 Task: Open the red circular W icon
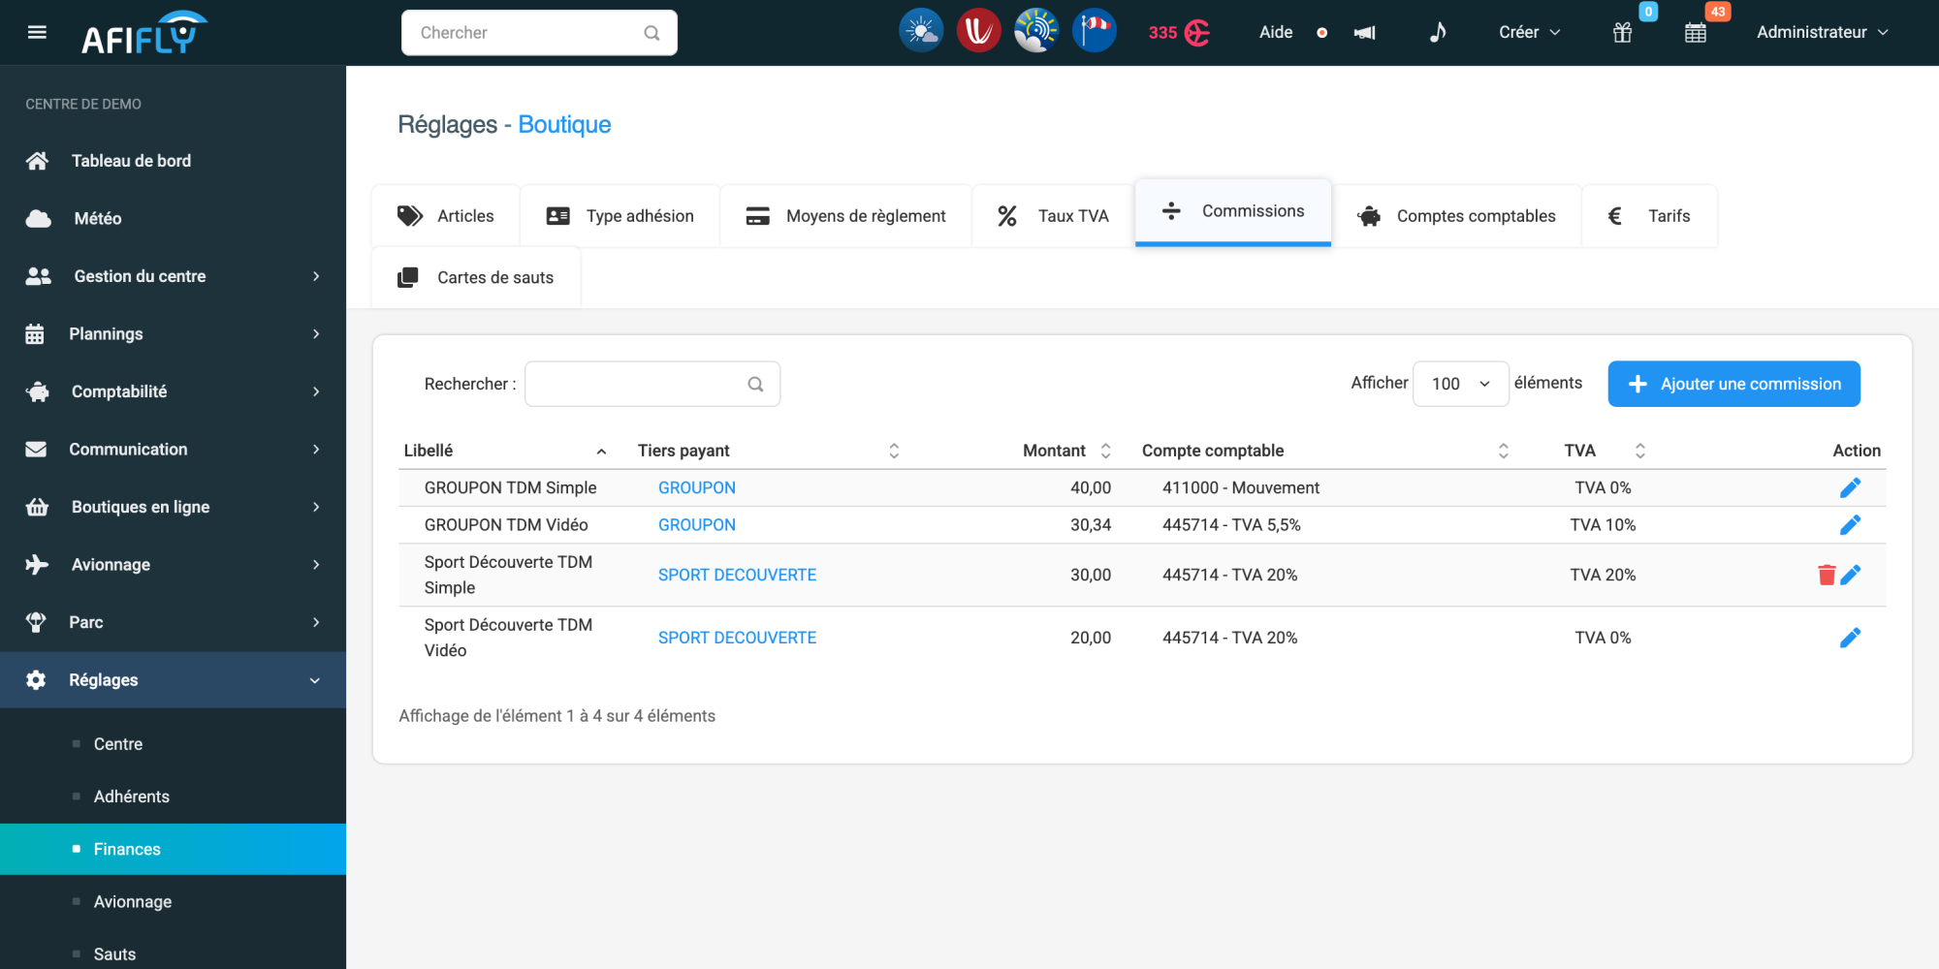pos(978,31)
